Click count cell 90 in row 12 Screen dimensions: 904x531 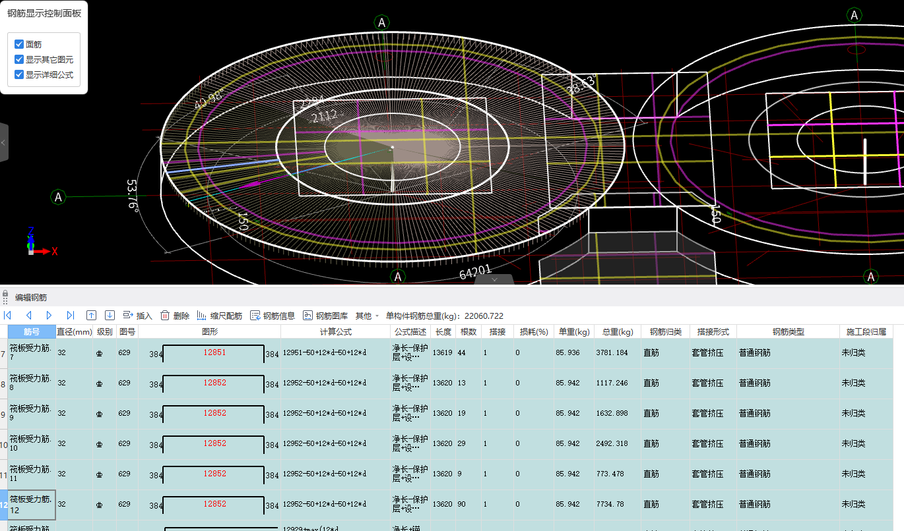(470, 505)
